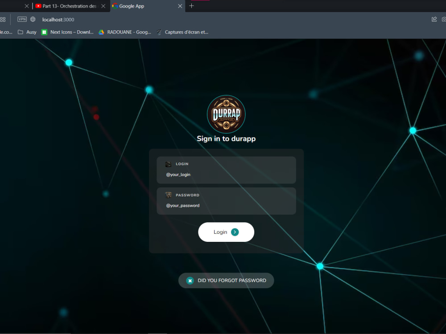The width and height of the screenshot is (446, 334).
Task: Click the YouTube favicon on tab
Action: pos(38,6)
